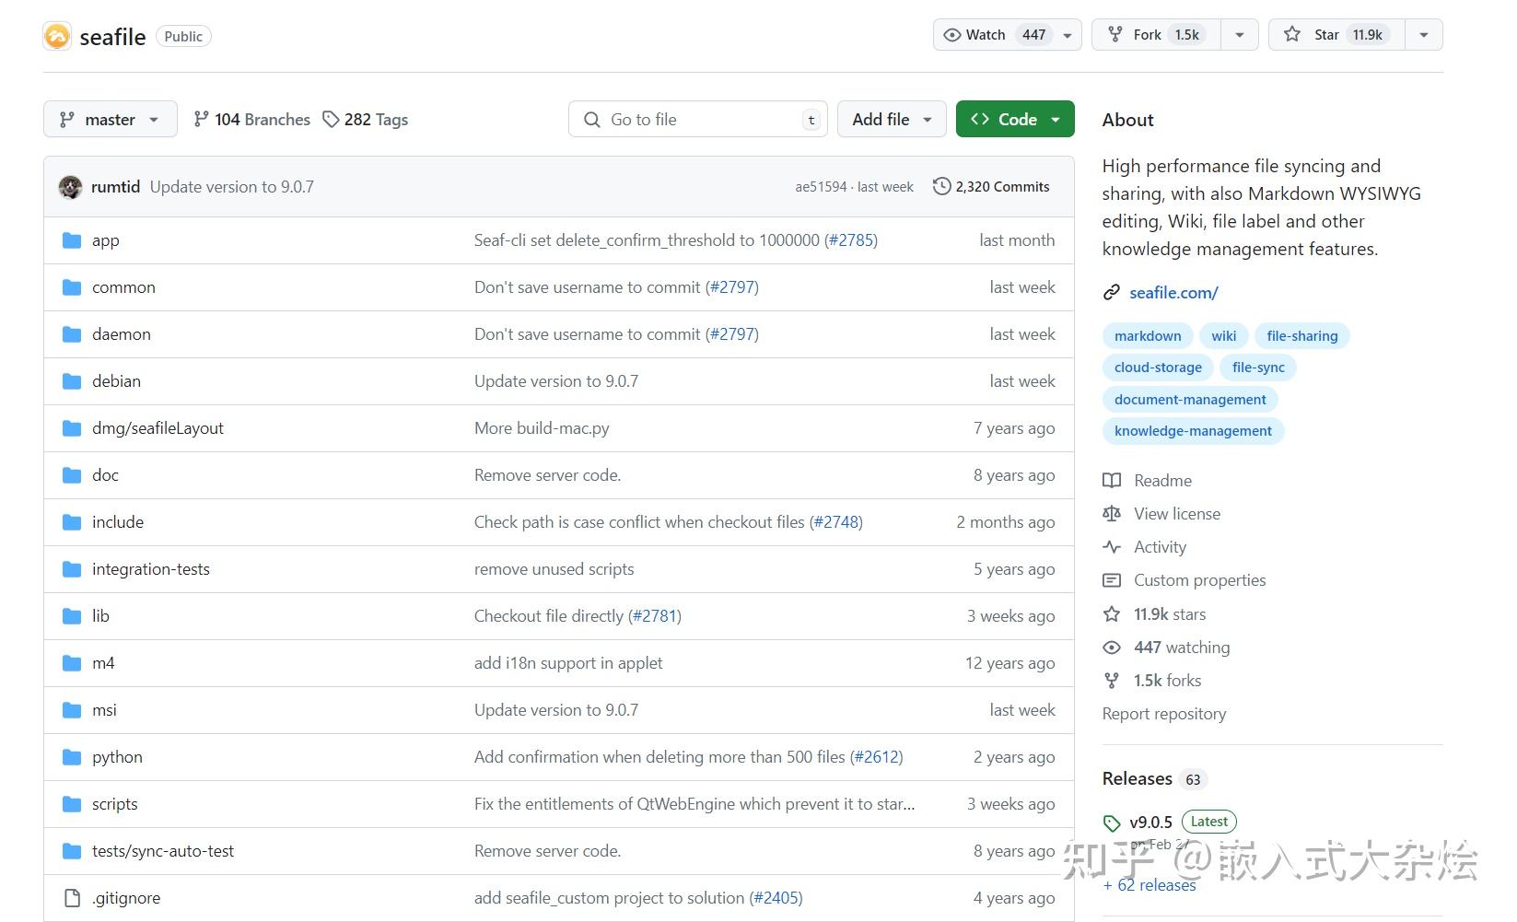
Task: Expand the Star lists dropdown arrow
Action: [1424, 35]
